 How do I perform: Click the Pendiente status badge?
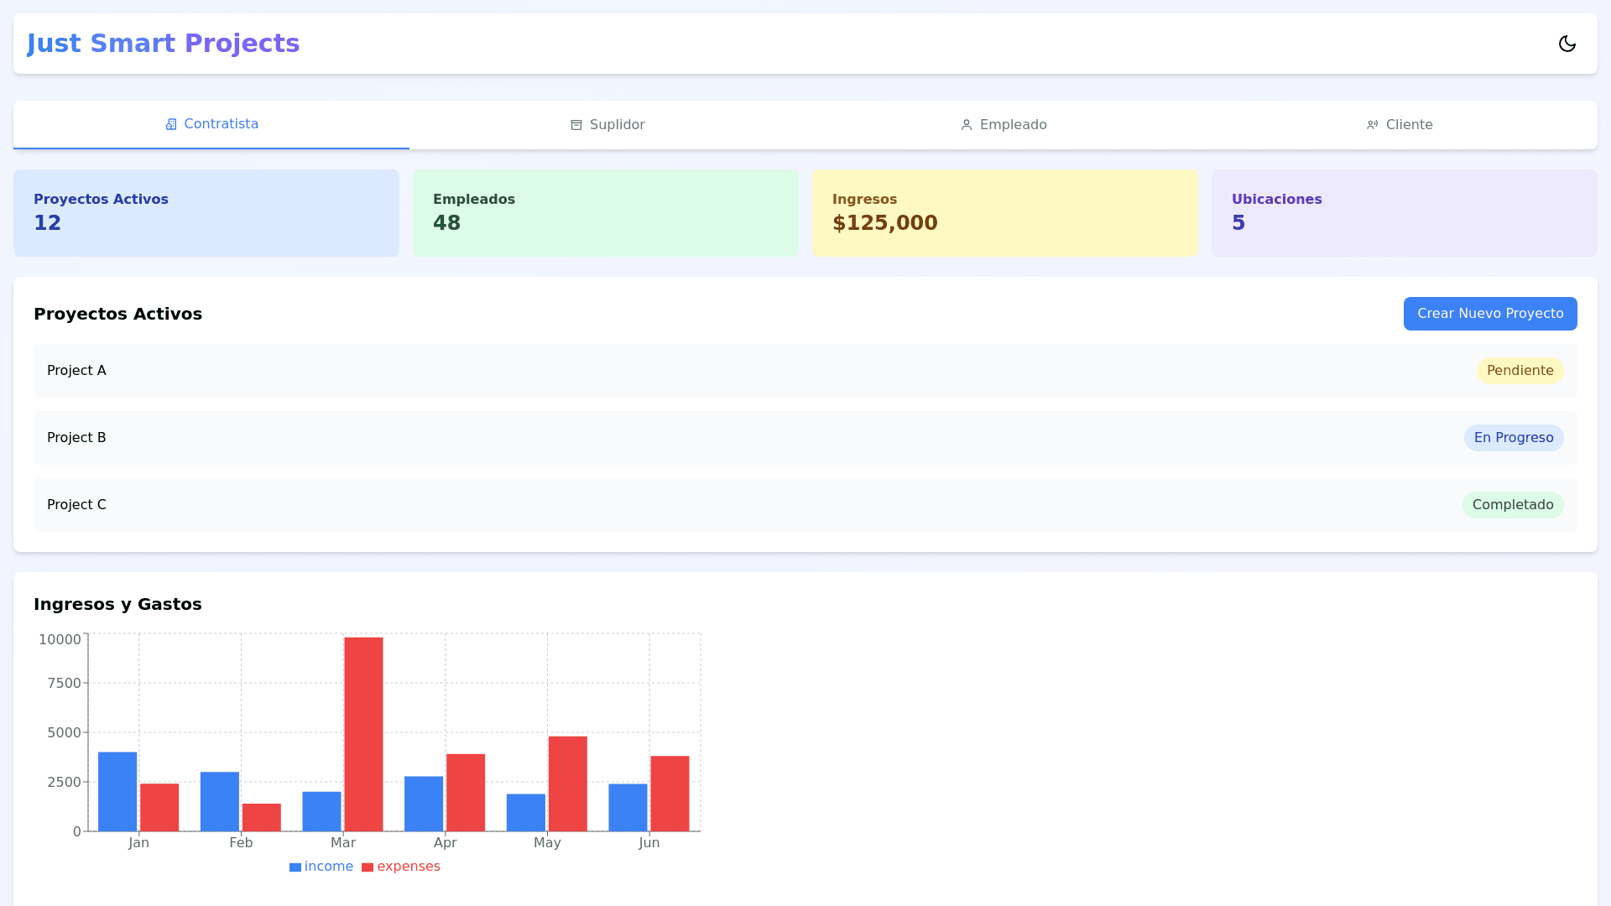(x=1520, y=371)
